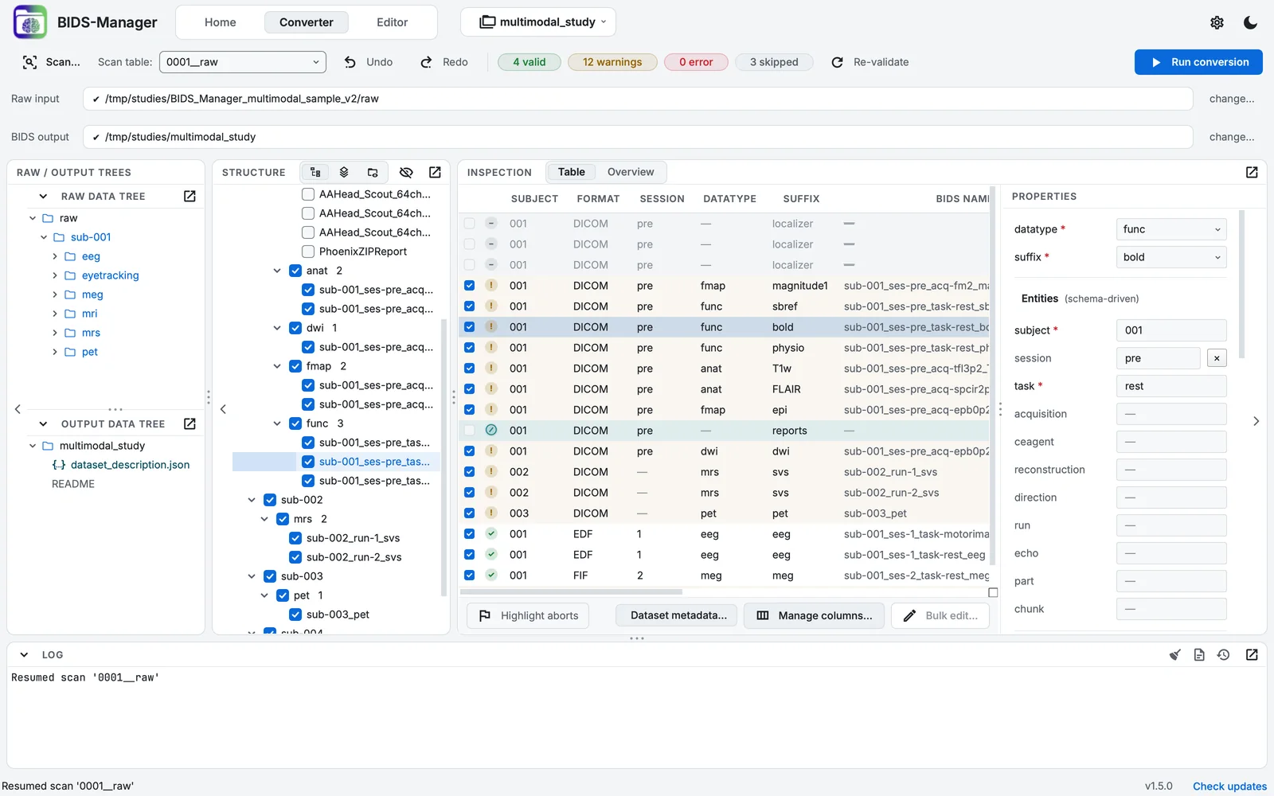Screen dimensions: 1274x796
Task: Expand the eeg folder in raw tree
Action: (55, 256)
